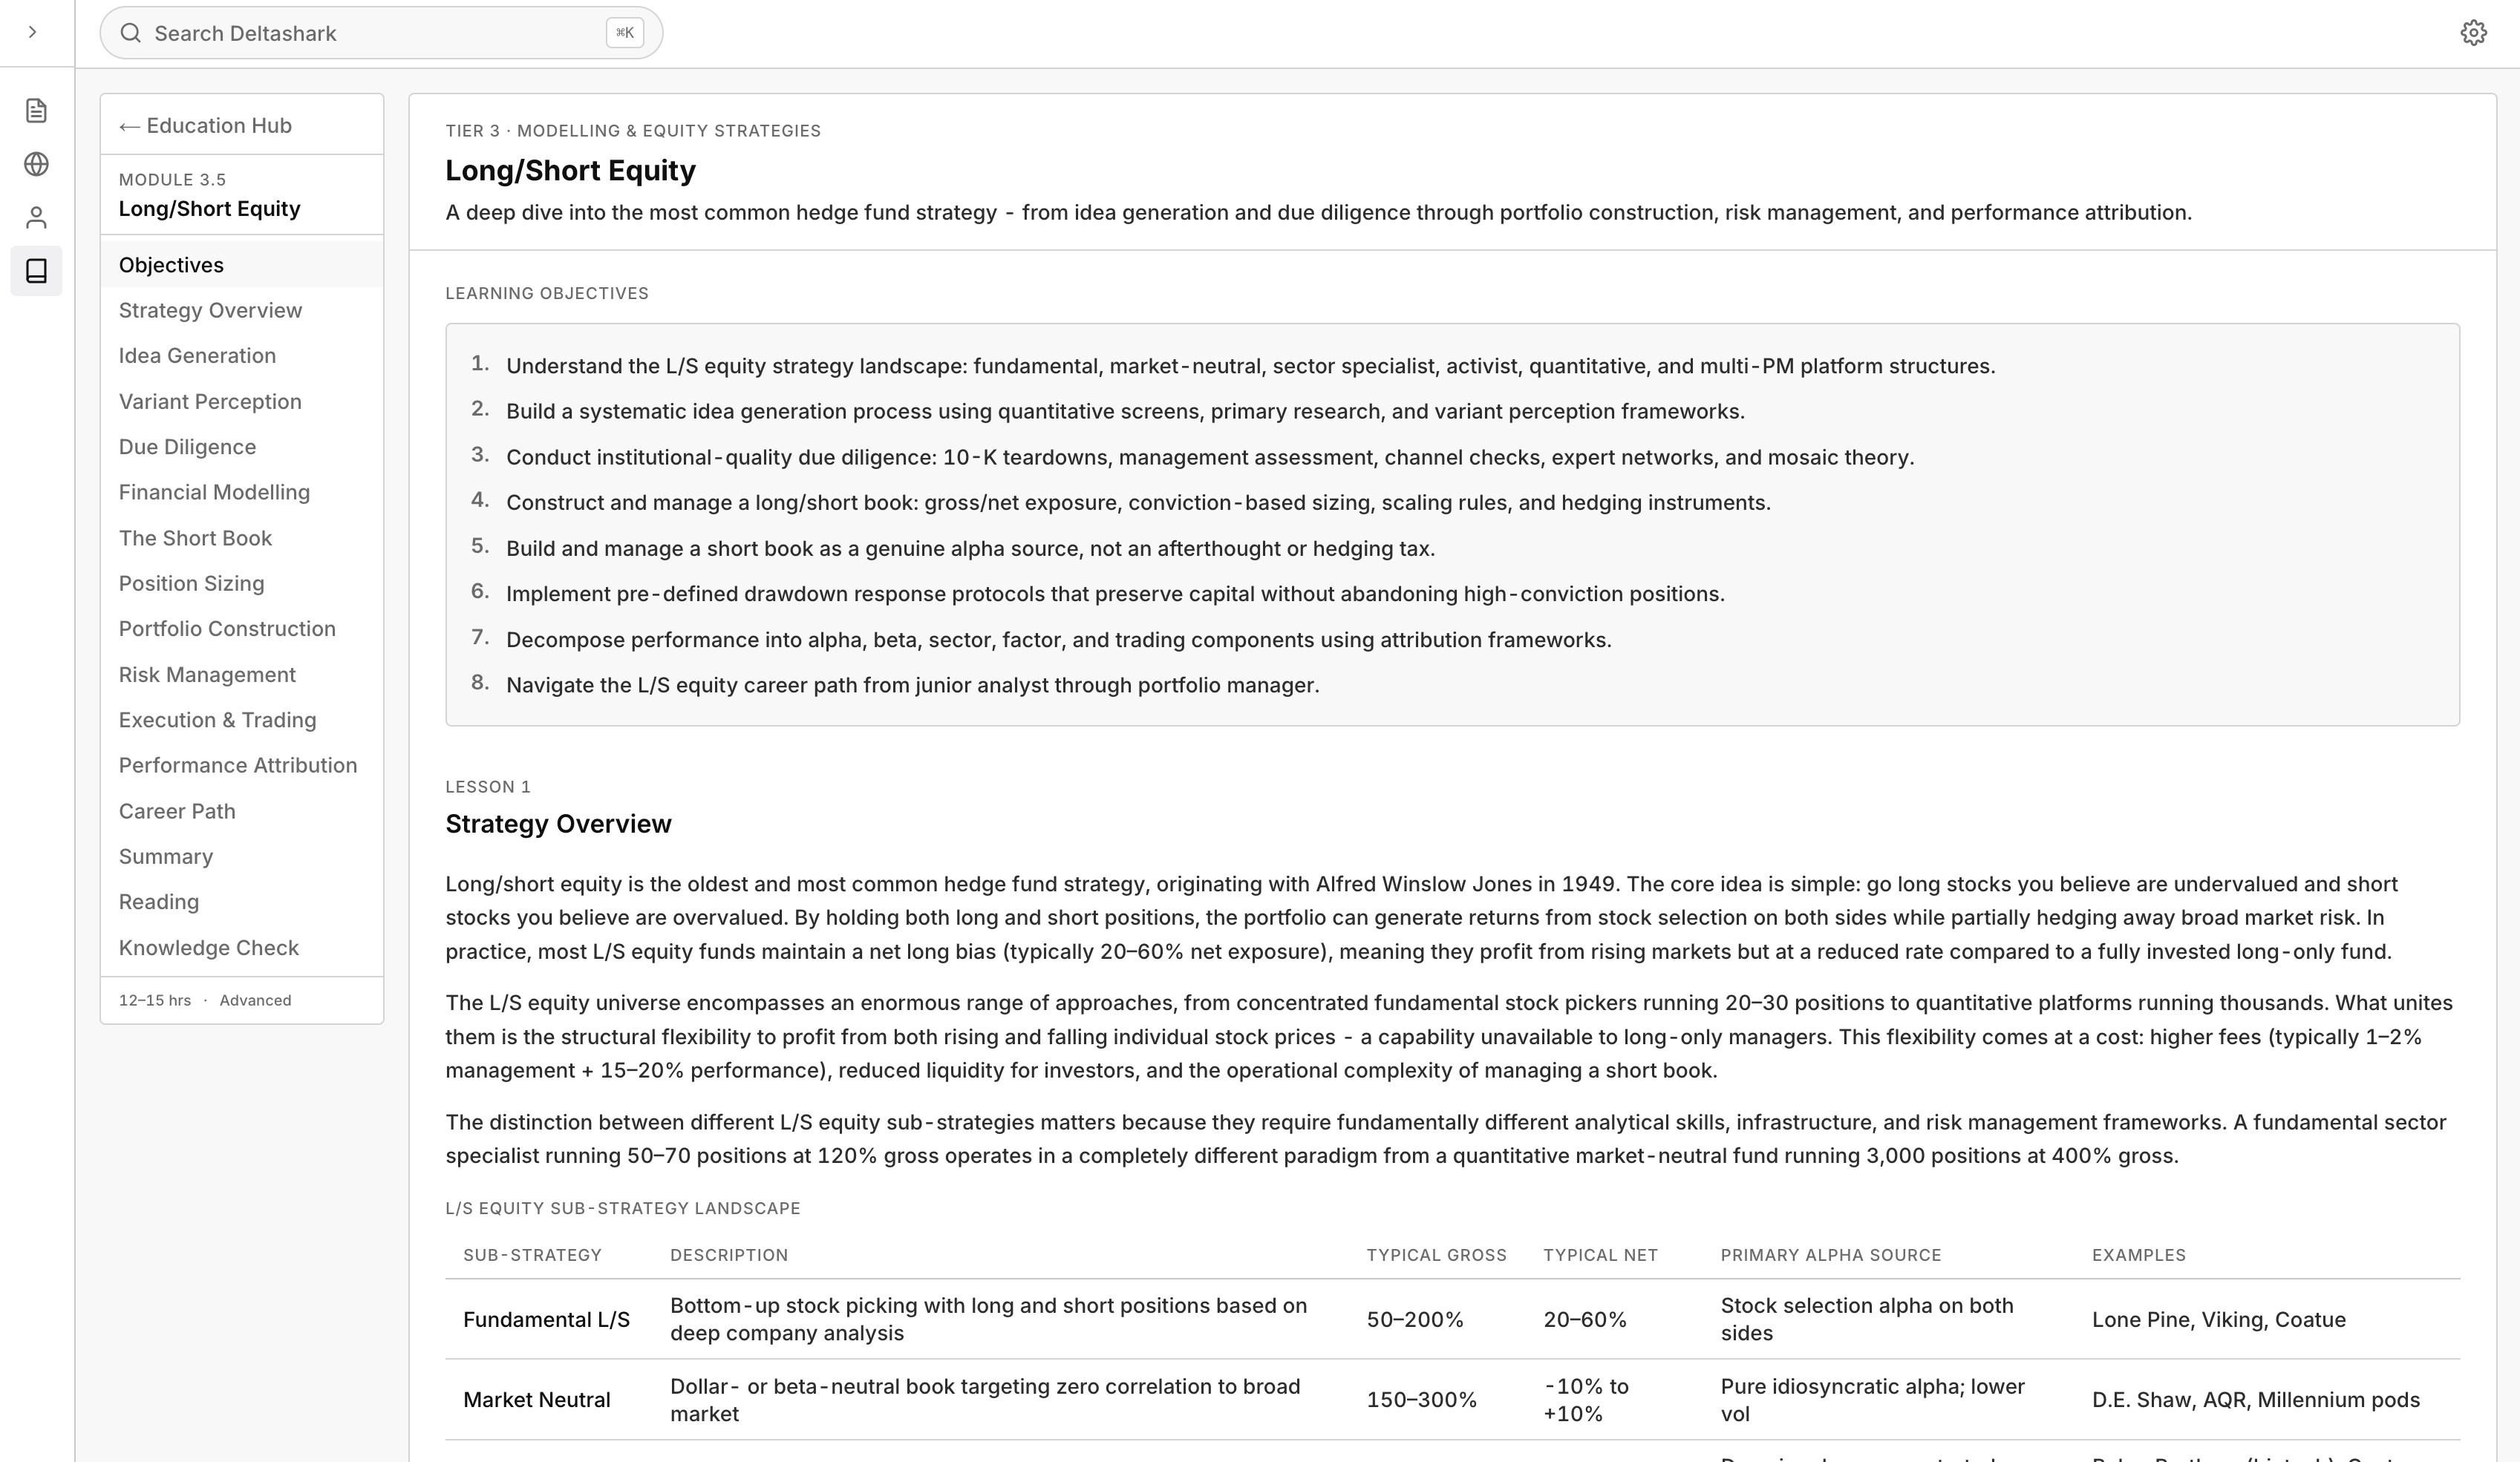2520x1462 pixels.
Task: Open the user profile icon in sidebar
Action: point(36,217)
